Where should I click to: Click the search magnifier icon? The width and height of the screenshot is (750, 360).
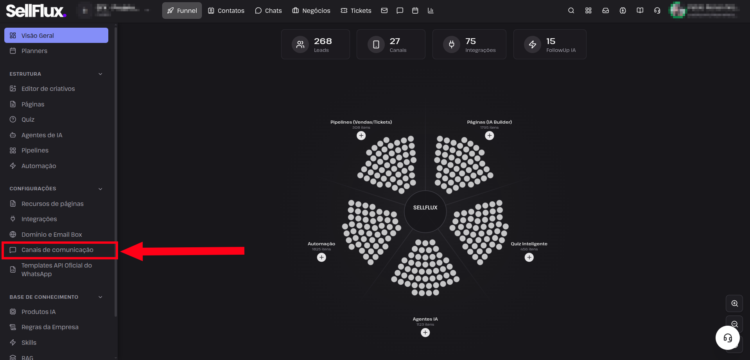pyautogui.click(x=571, y=11)
